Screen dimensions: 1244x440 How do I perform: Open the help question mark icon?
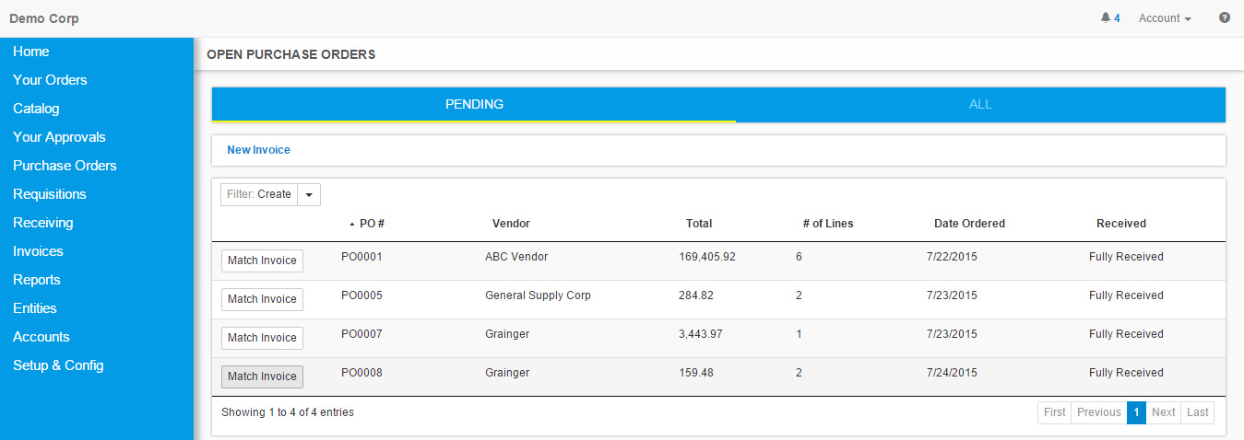[1225, 17]
